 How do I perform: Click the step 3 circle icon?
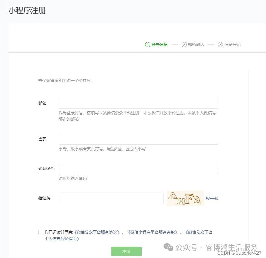[220, 45]
